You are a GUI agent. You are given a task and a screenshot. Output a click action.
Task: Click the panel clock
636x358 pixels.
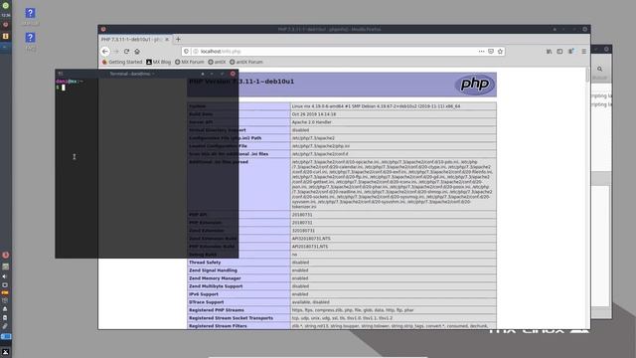[6, 15]
